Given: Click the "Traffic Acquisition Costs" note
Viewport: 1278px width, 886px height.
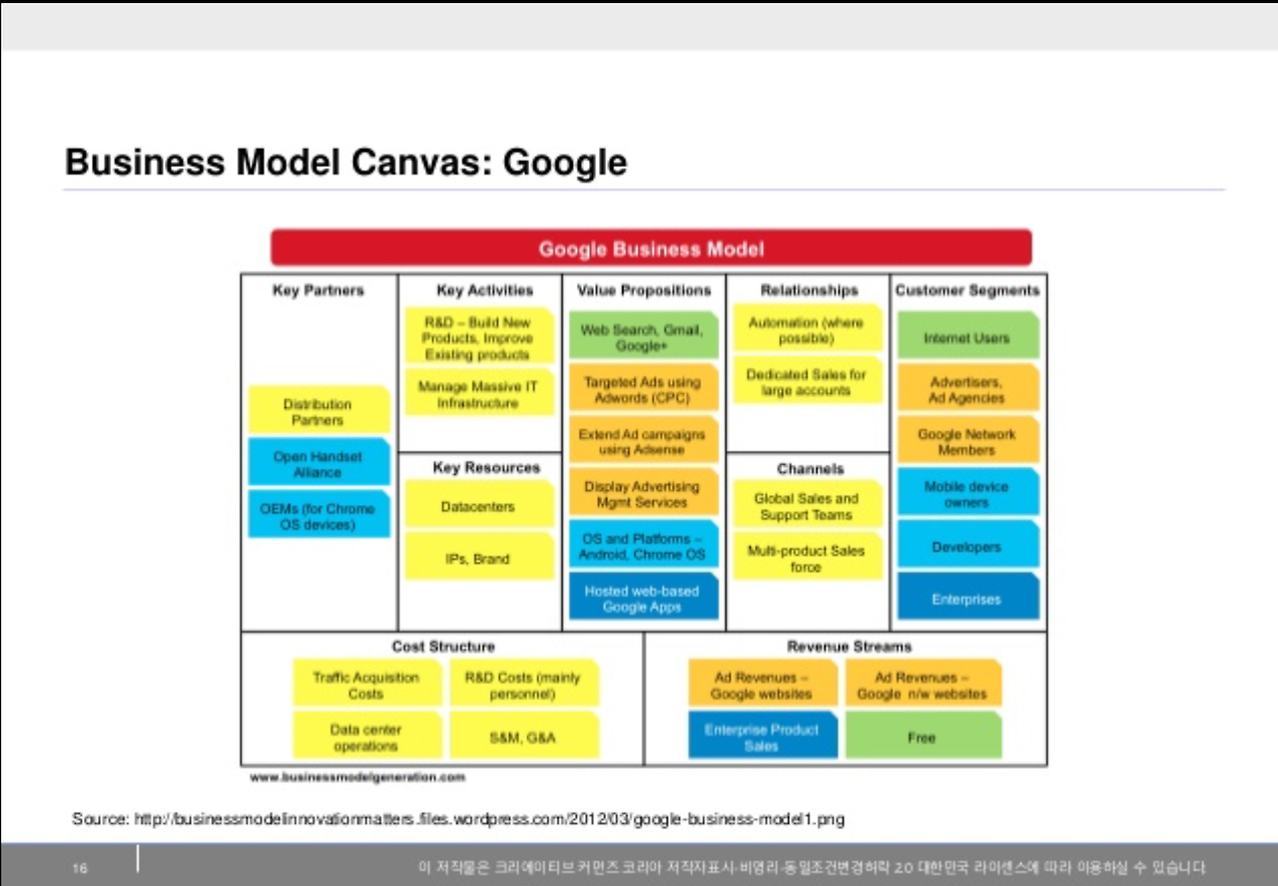Looking at the screenshot, I should click(366, 683).
